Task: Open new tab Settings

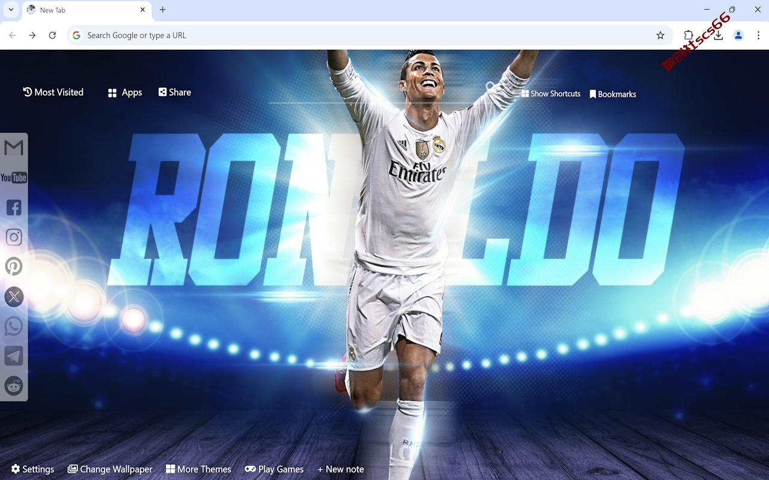Action: click(x=32, y=469)
